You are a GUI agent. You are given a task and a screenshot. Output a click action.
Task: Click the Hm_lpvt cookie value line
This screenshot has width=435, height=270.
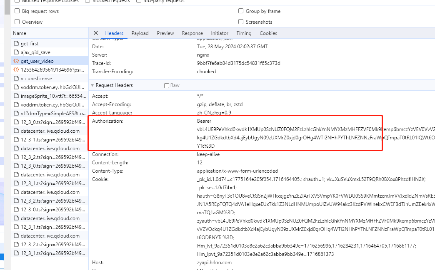265,254
